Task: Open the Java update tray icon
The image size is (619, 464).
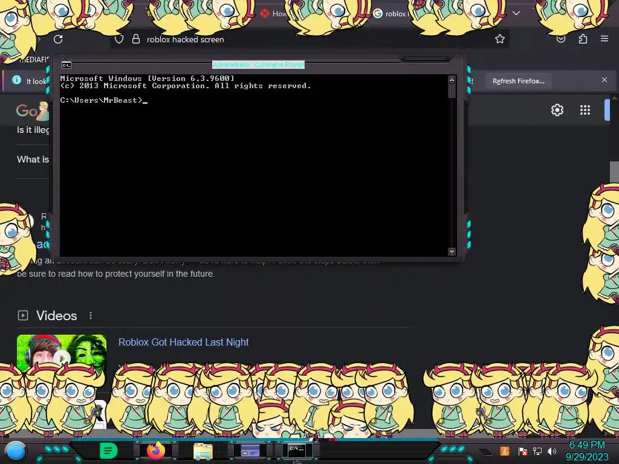Action: (x=504, y=451)
